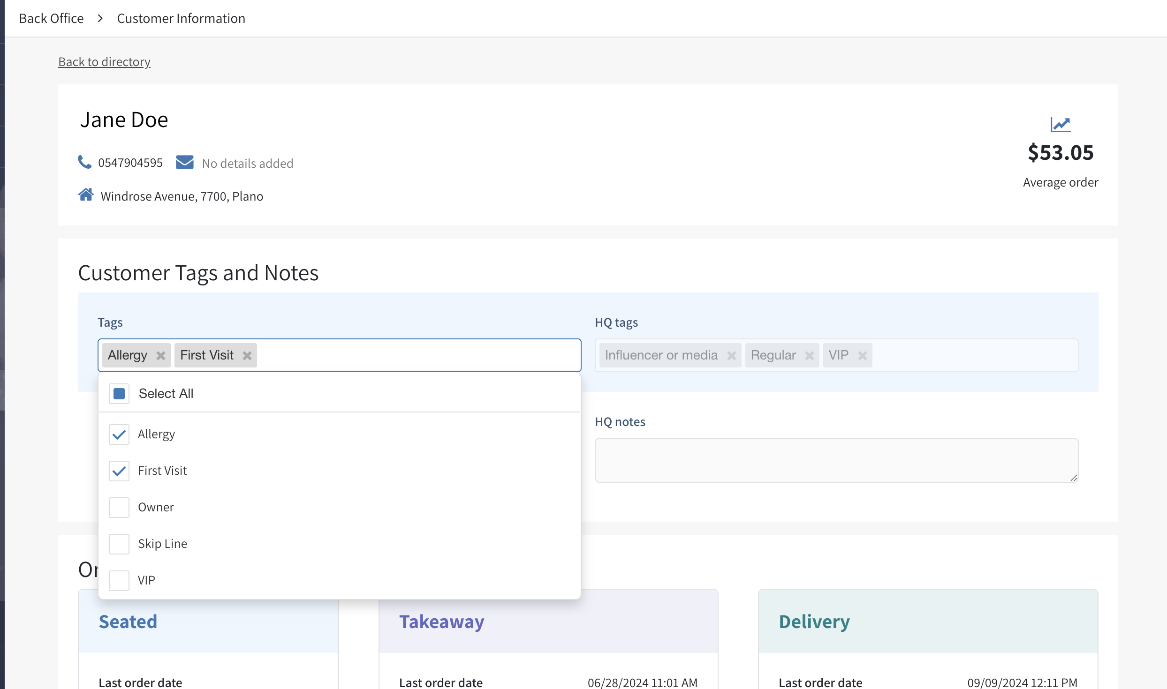Click the Takeaway date 06/28/2024 11:01 AM
The height and width of the screenshot is (689, 1167).
pos(643,682)
